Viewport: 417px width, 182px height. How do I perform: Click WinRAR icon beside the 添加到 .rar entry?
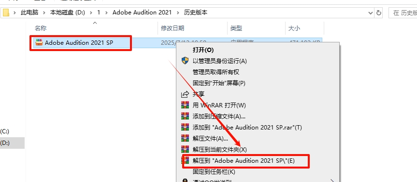[x=185, y=128]
